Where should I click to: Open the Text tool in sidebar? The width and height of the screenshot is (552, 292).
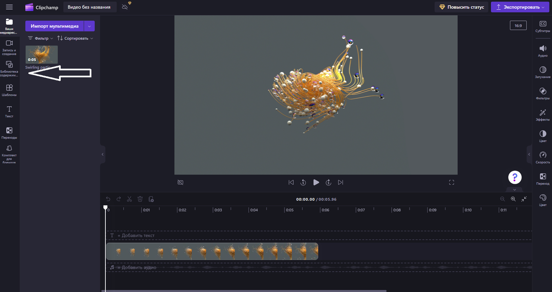(9, 112)
